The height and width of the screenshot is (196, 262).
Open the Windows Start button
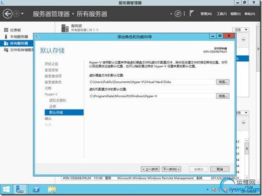(7, 190)
